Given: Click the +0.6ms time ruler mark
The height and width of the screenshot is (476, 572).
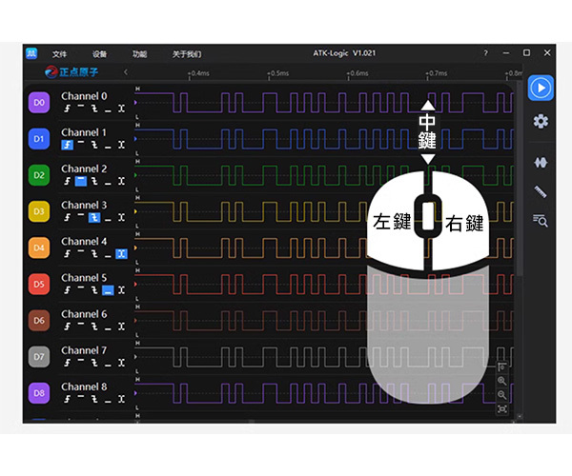Looking at the screenshot, I should coord(357,73).
